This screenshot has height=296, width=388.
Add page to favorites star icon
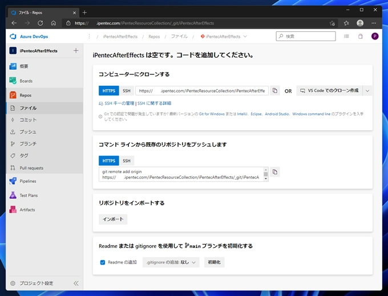point(332,23)
